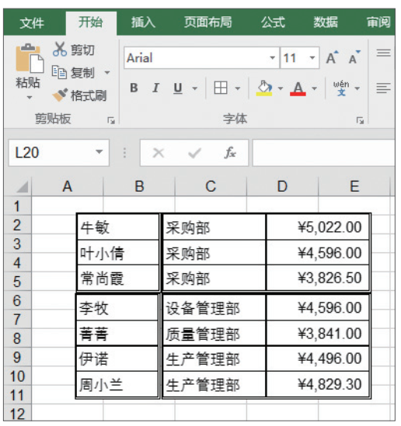Click the 剪切 button label
Image resolution: width=401 pixels, height=426 pixels.
pos(82,50)
